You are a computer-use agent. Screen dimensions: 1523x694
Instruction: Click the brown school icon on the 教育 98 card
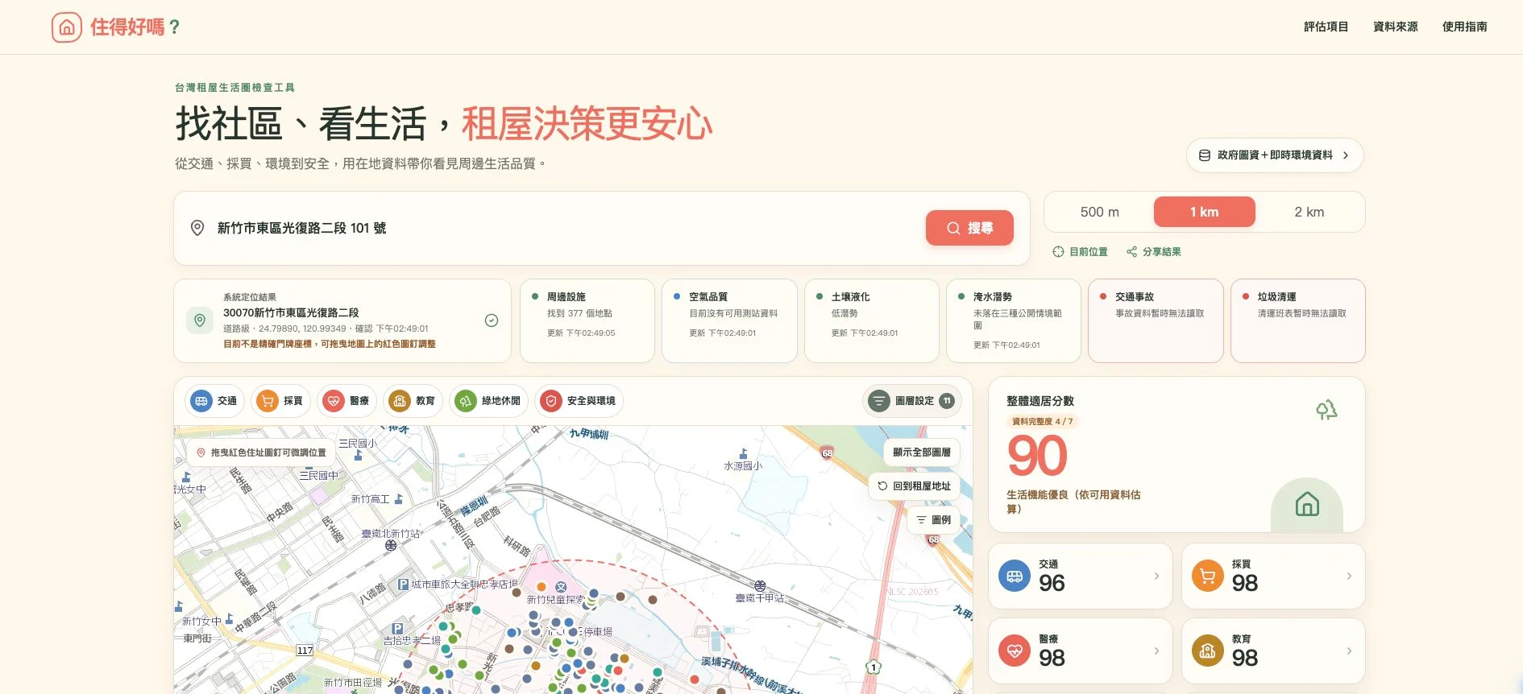coord(1207,651)
